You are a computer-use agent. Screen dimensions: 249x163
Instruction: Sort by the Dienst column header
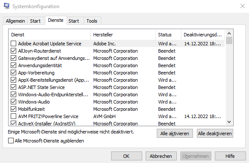point(50,35)
